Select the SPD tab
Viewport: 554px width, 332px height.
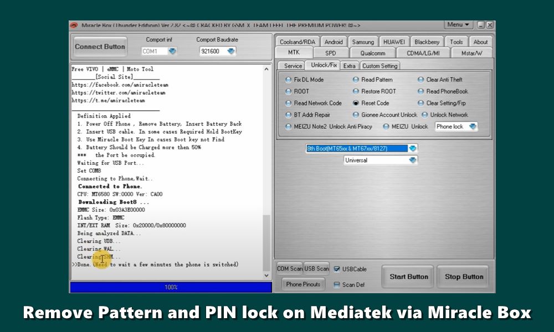pyautogui.click(x=330, y=53)
